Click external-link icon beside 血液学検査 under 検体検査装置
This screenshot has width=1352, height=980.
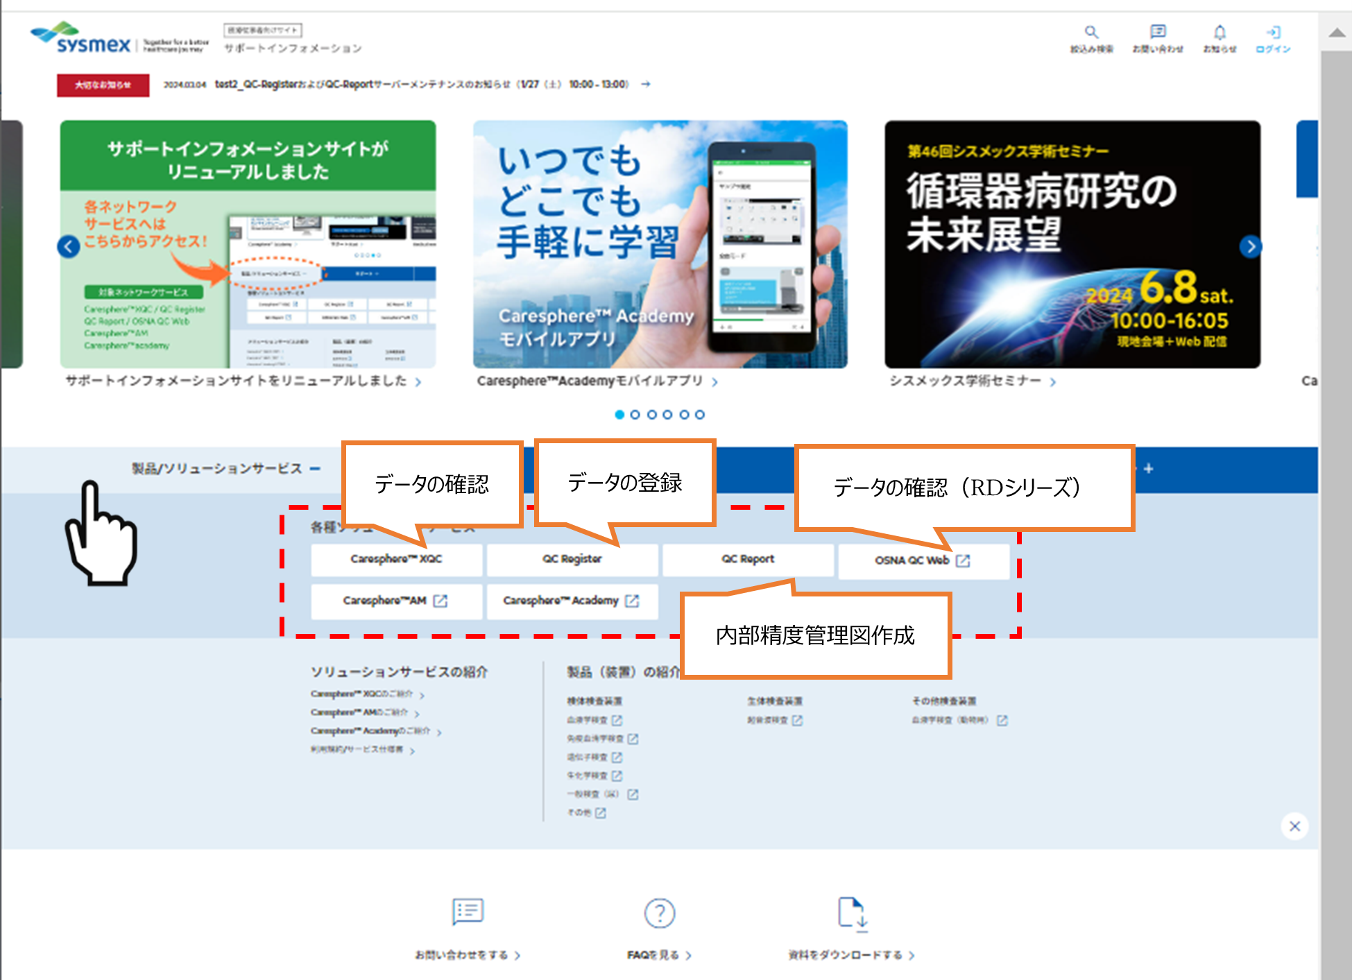coord(617,720)
